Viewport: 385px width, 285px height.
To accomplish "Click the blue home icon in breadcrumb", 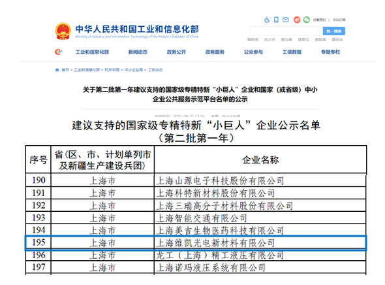I will [57, 70].
